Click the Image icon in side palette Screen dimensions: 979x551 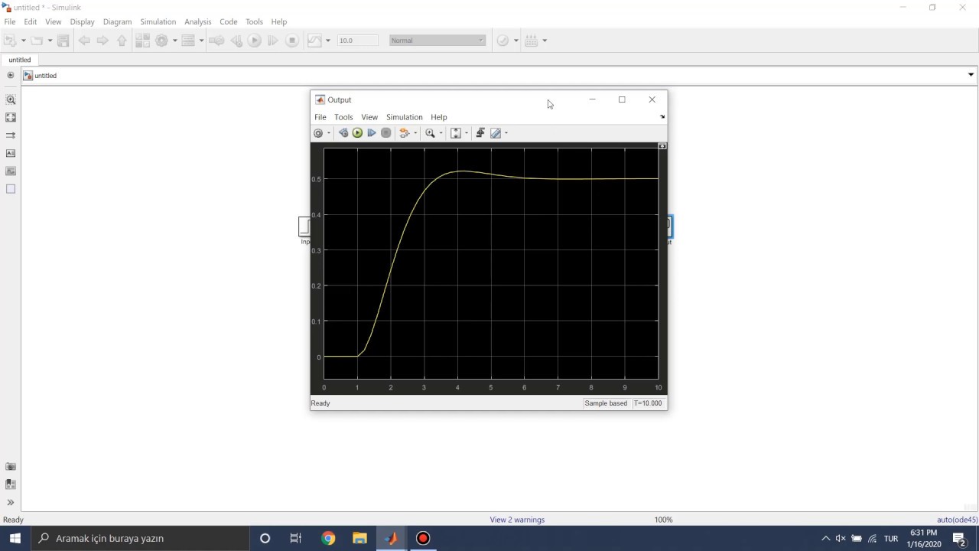[x=11, y=171]
